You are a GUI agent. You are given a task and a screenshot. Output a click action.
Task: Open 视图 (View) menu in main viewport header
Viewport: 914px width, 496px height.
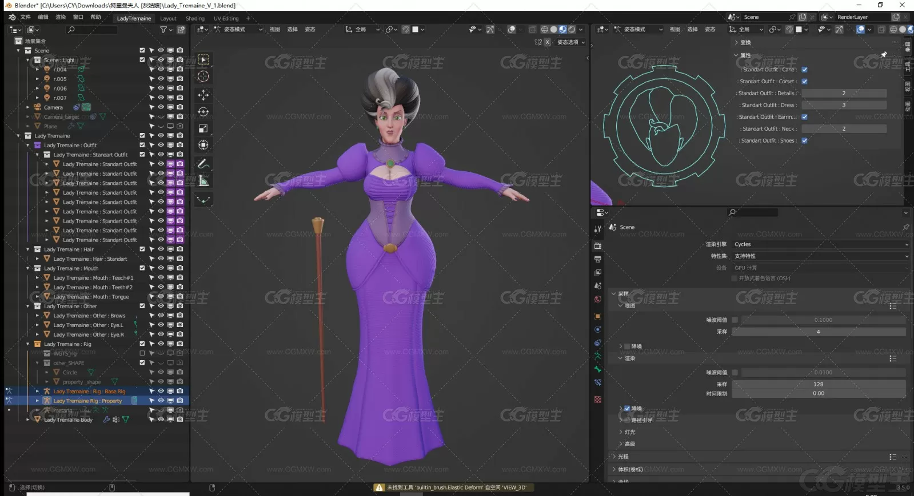[275, 30]
